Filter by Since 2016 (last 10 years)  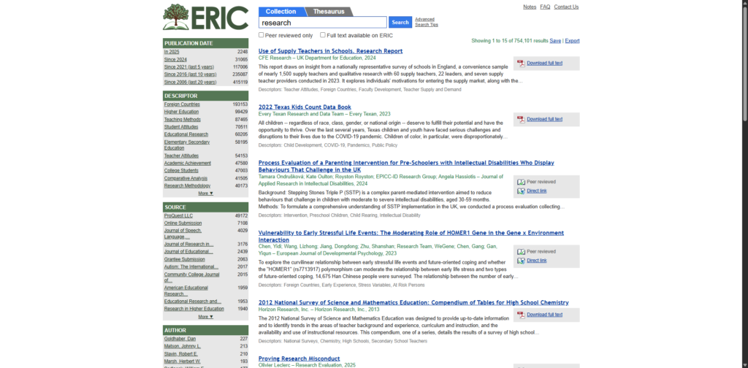click(191, 74)
